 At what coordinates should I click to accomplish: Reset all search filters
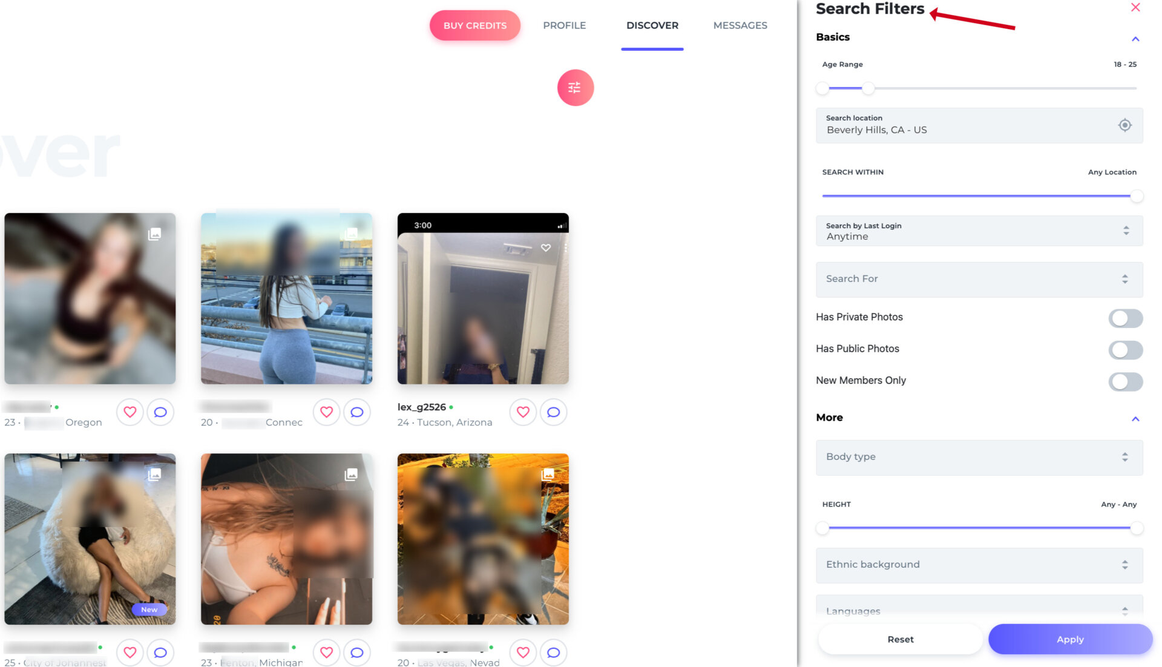point(901,639)
